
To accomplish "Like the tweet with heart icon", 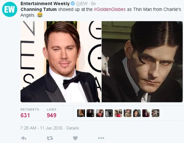I will pos(75,138).
